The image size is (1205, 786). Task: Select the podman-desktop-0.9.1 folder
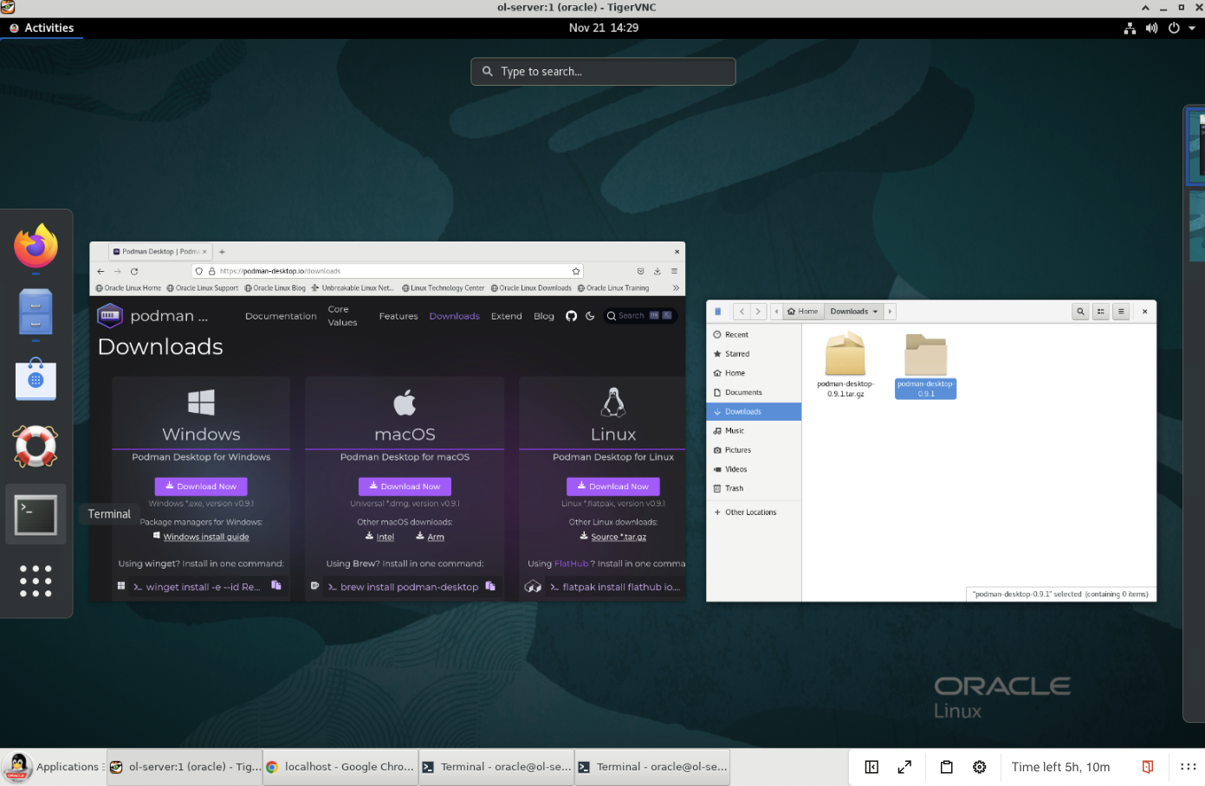coord(926,366)
